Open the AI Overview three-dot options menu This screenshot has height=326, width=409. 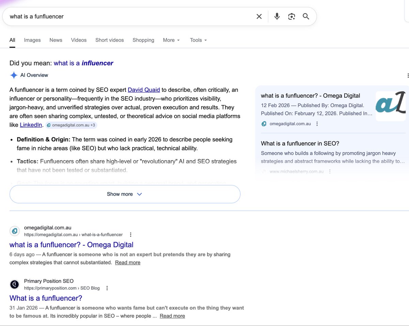click(x=408, y=76)
